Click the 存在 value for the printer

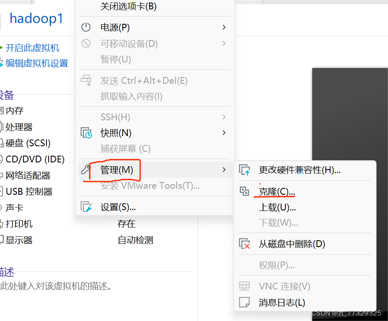pos(126,224)
